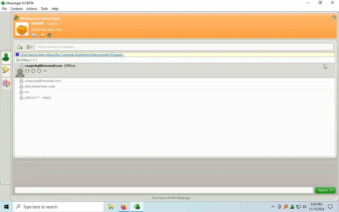Open the taskbar clock and date
This screenshot has width=339, height=212.
click(316, 207)
